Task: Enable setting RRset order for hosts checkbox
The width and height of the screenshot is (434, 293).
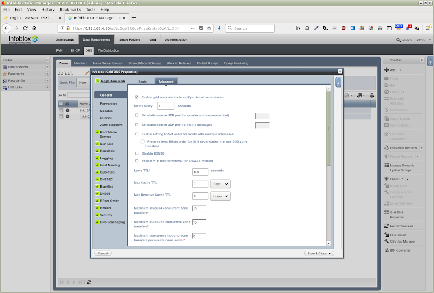Action: pos(137,134)
